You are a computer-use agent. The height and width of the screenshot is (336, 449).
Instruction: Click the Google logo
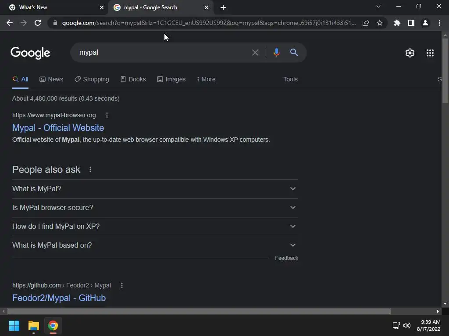(x=30, y=53)
